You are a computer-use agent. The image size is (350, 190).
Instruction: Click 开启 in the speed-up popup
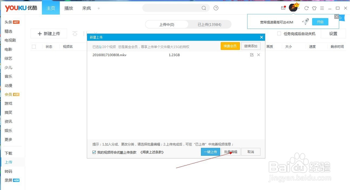320,22
